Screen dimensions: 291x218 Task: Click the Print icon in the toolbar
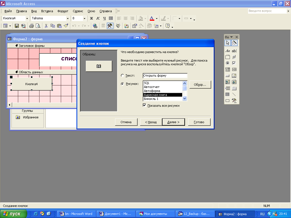coord(32,26)
